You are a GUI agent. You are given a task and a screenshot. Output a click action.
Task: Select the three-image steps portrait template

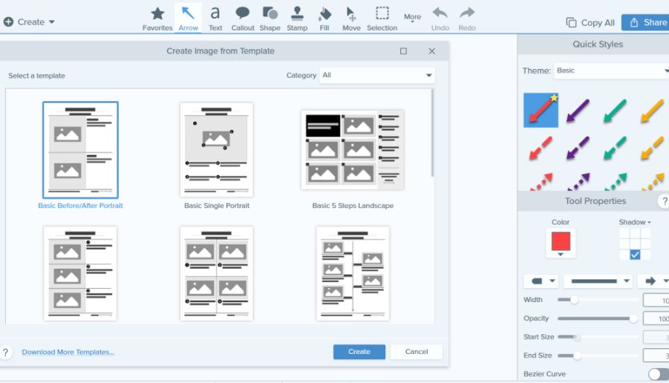tap(80, 273)
